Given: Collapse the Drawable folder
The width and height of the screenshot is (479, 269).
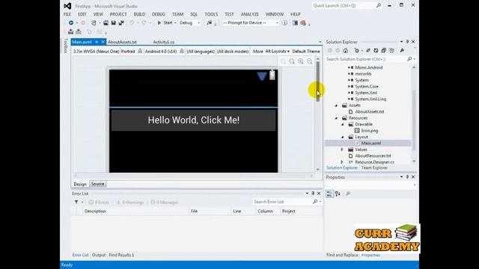Looking at the screenshot, I should (343, 125).
